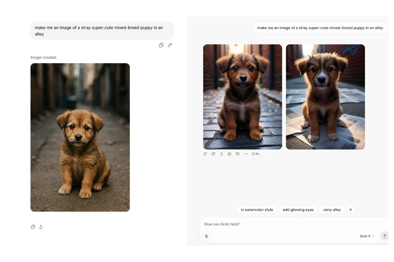Send the message with the arrow button
Screen dimensions: 394x262
pyautogui.click(x=384, y=236)
